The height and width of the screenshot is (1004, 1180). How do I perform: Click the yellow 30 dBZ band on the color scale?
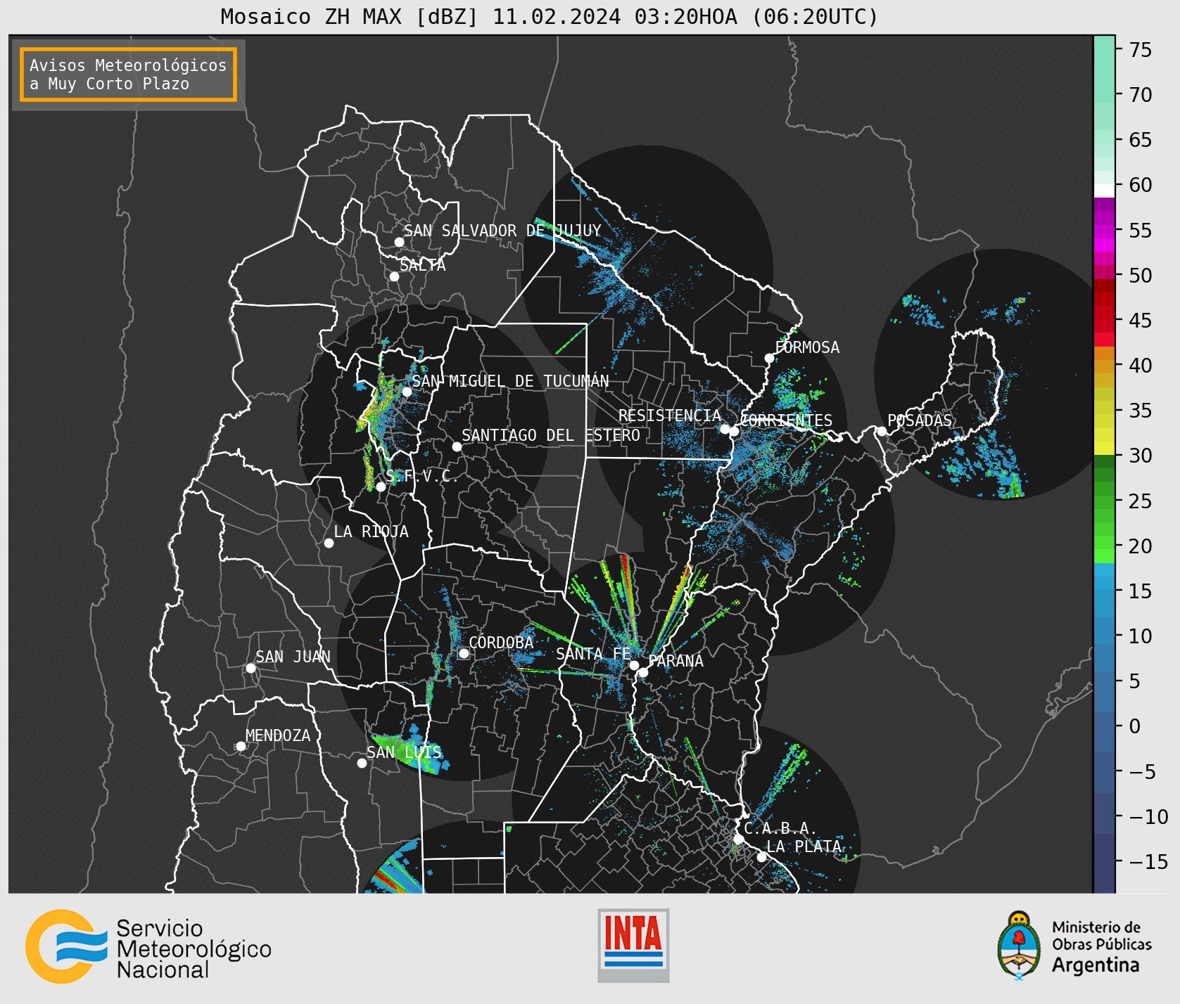[1104, 449]
